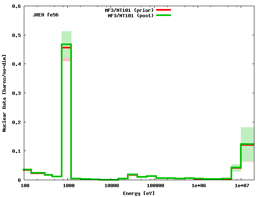
Task: Click the 0.3 y-axis tick label
Action: [x=16, y=93]
